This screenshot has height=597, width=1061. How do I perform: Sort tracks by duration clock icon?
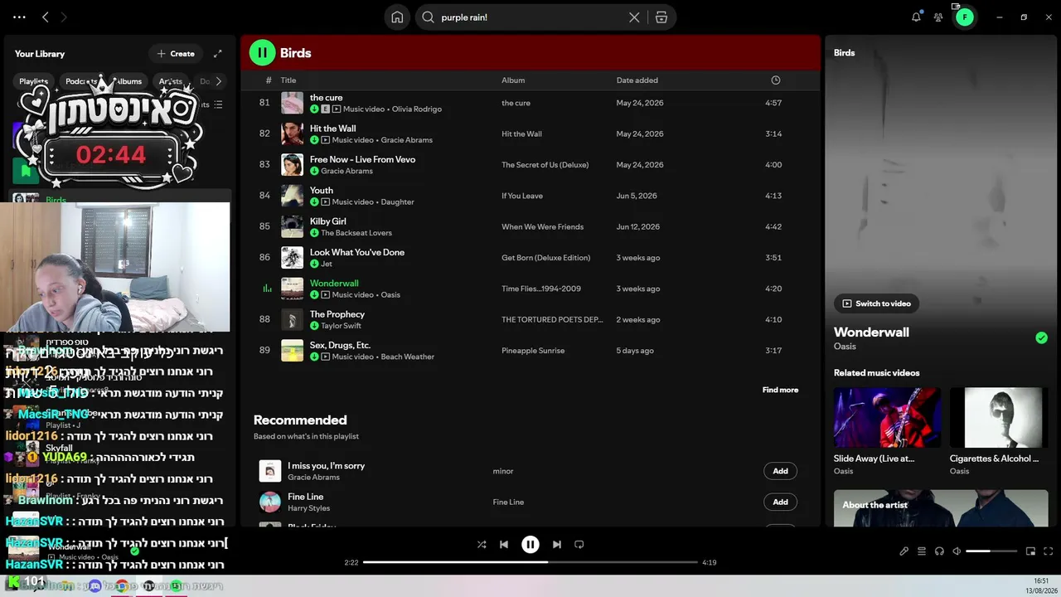tap(776, 80)
